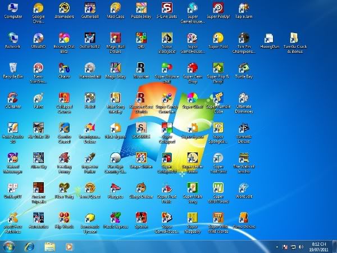Show hidden tray icons arrow
337x253 pixels.
[277, 247]
